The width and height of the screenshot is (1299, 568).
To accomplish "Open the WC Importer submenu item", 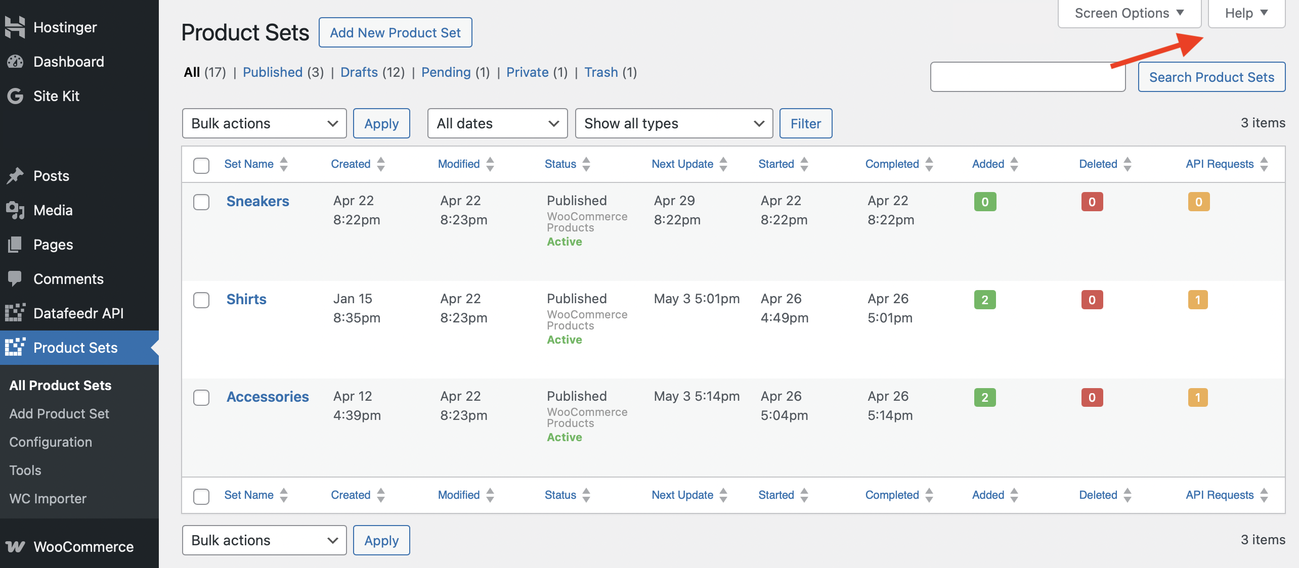I will pyautogui.click(x=48, y=498).
